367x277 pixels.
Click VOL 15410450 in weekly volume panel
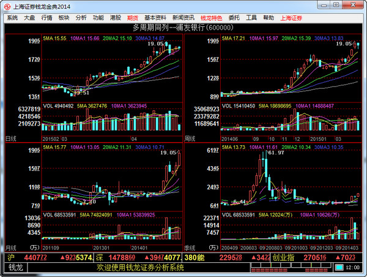[x=239, y=106]
